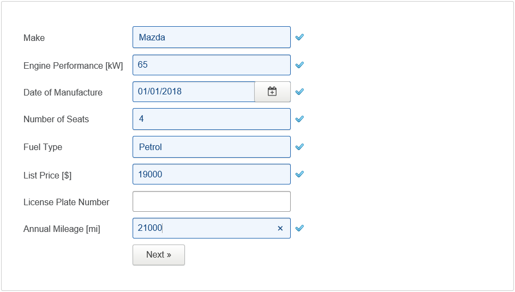Click the checkmark beside Fuel Type
This screenshot has height=292, width=515.
point(300,147)
